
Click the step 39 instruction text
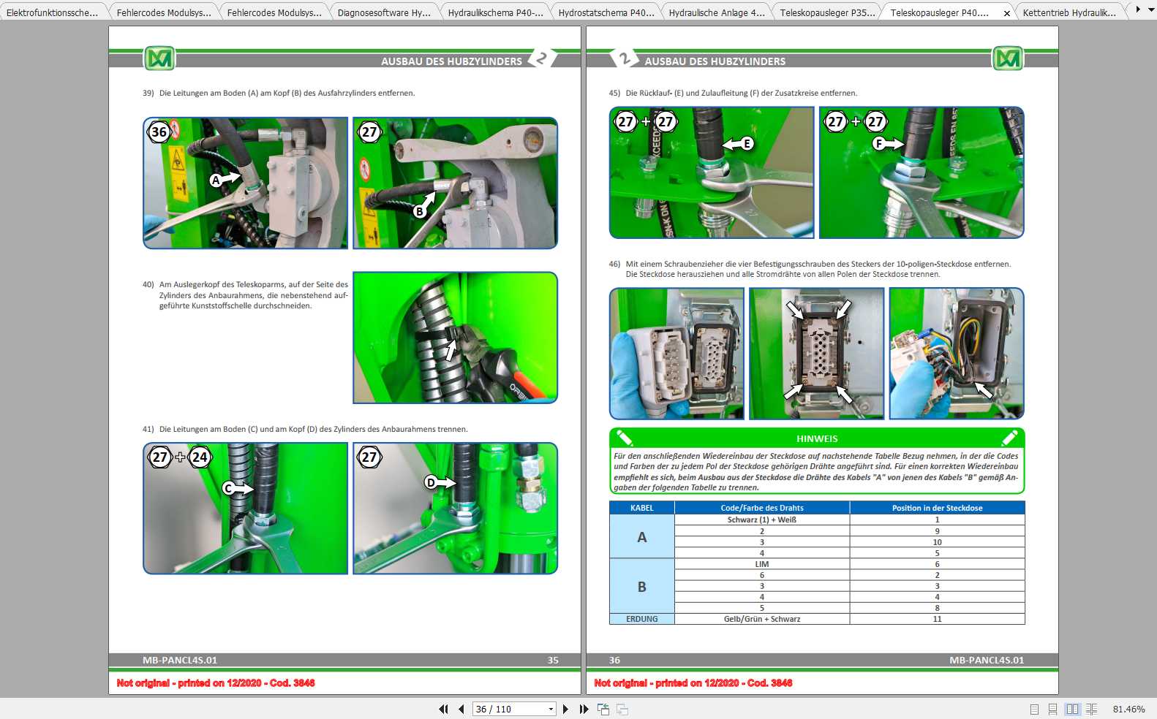click(x=279, y=93)
